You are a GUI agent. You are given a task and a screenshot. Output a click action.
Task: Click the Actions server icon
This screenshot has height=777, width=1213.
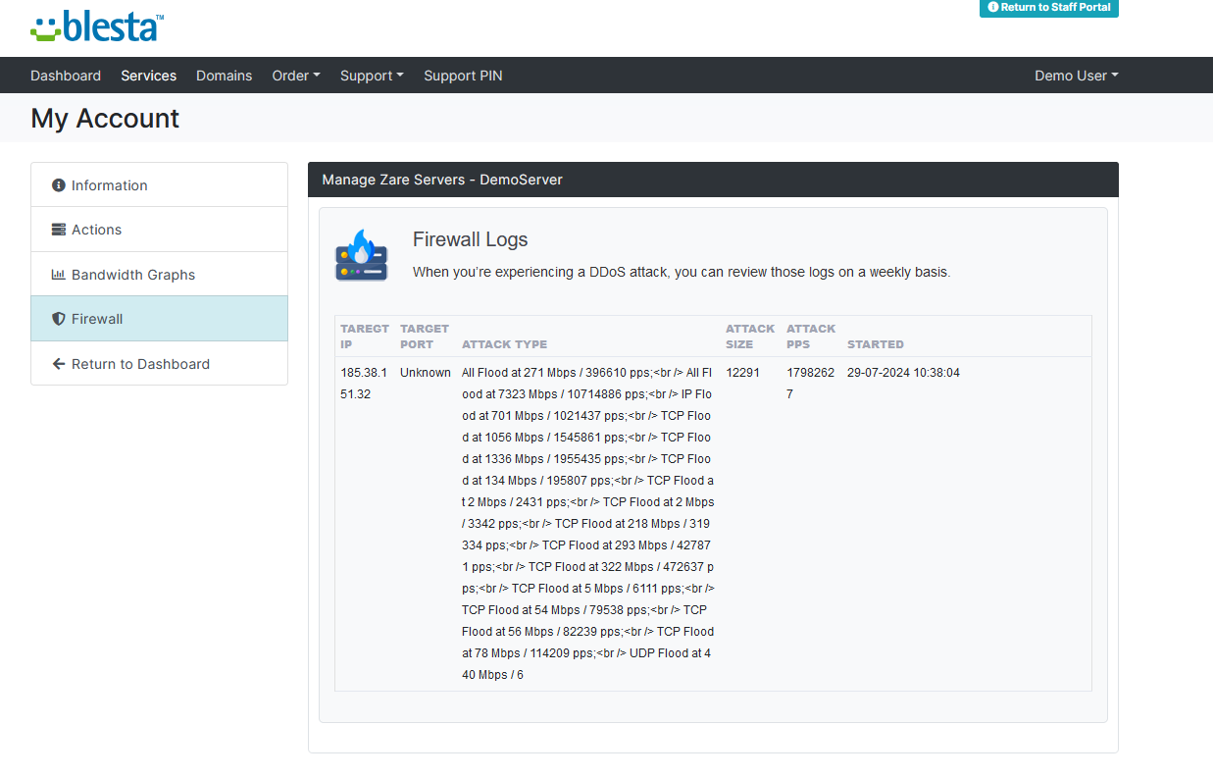click(59, 230)
